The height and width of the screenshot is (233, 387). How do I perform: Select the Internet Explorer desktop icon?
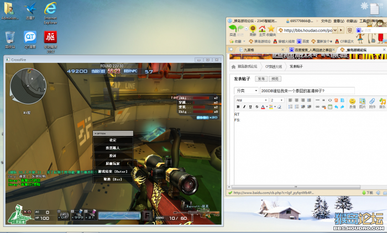pos(50,13)
